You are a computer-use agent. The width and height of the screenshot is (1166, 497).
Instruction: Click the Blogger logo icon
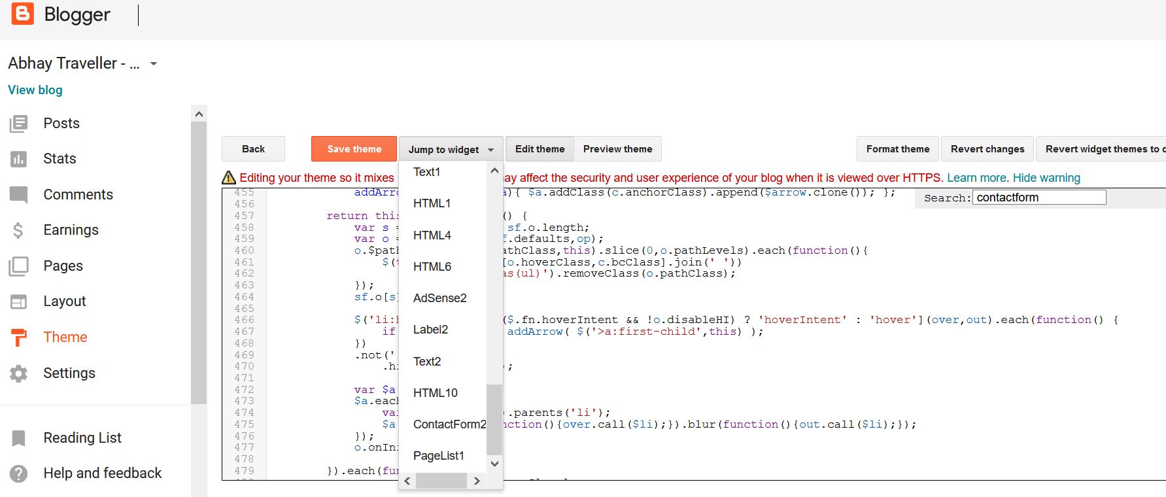pyautogui.click(x=22, y=14)
